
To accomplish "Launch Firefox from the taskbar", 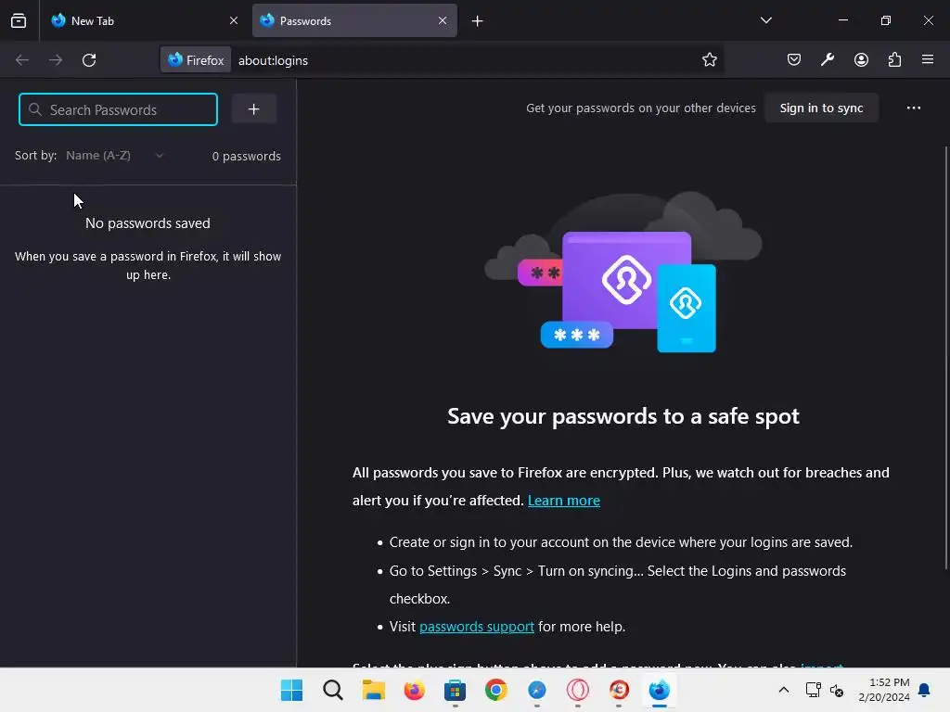I will coord(415,690).
